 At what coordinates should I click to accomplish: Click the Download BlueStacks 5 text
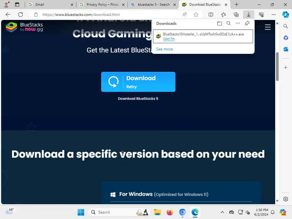point(138,98)
